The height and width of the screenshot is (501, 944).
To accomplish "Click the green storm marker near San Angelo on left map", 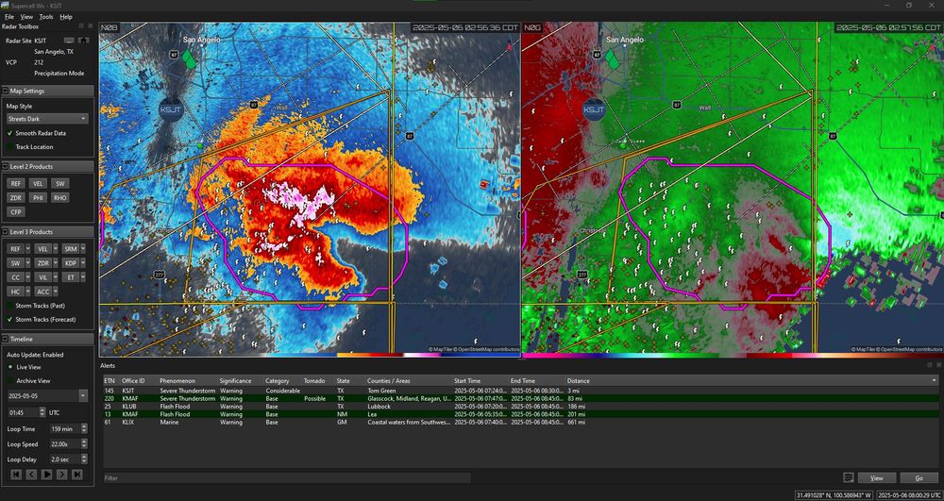I will [x=189, y=58].
